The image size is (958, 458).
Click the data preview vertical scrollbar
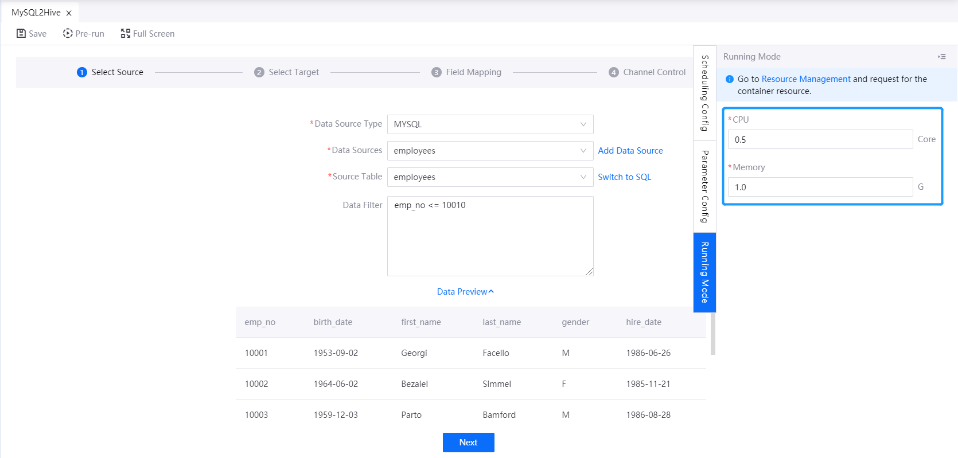tap(713, 334)
